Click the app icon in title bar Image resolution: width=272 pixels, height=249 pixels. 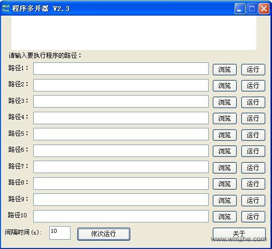(x=6, y=8)
